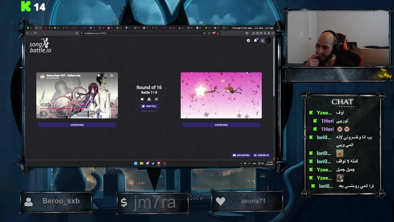Click the taskbar clock showing 3:17 PM
This screenshot has height=222, width=394.
pyautogui.click(x=270, y=163)
